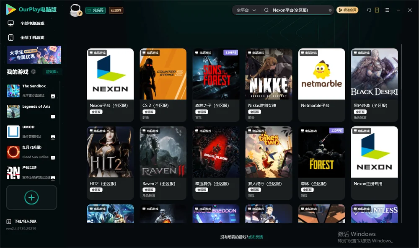The image size is (419, 248).
Task: Click the add game plus button
Action: tap(31, 197)
